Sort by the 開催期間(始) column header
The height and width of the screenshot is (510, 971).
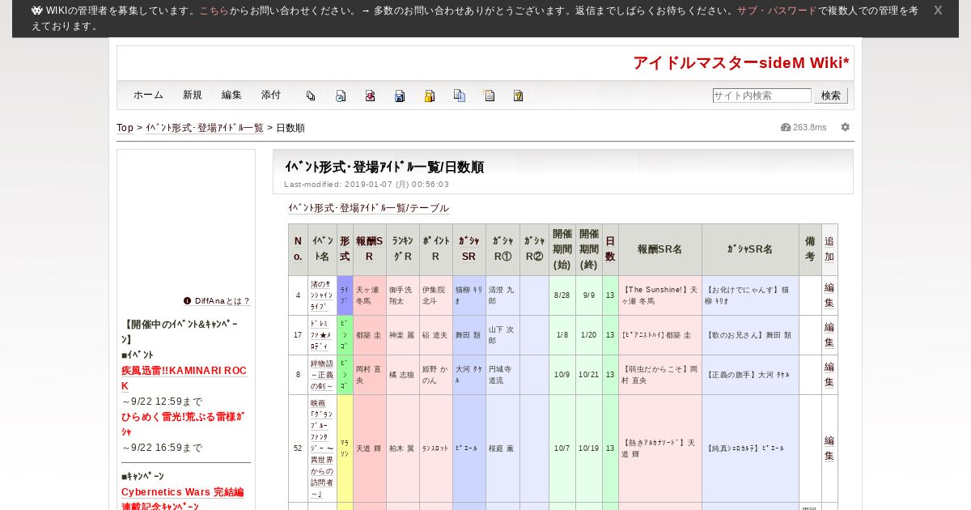[562, 249]
